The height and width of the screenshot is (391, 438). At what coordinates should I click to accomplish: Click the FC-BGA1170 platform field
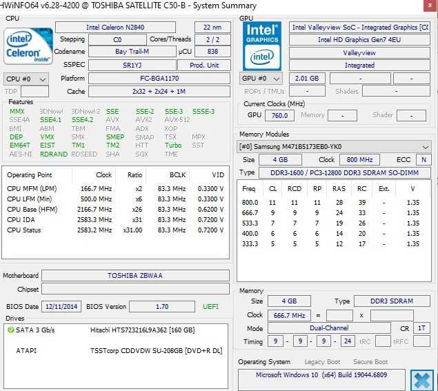click(x=159, y=79)
